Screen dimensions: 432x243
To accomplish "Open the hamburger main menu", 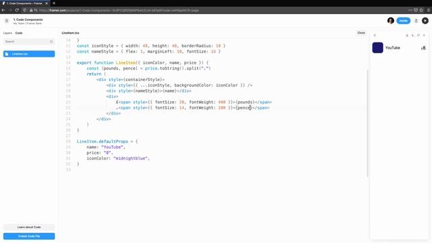I will click(x=7, y=21).
